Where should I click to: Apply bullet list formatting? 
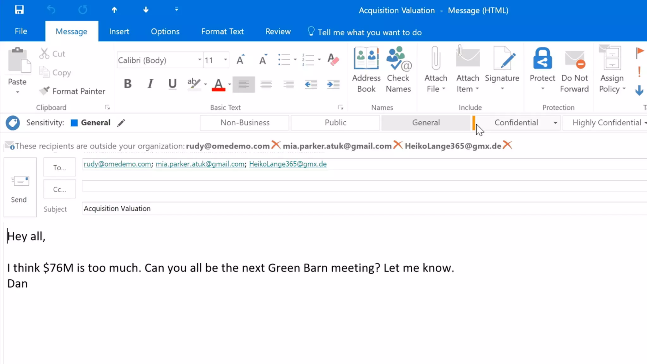point(284,60)
